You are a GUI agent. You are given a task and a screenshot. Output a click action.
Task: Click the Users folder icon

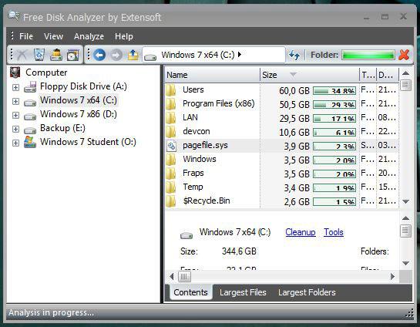click(171, 90)
